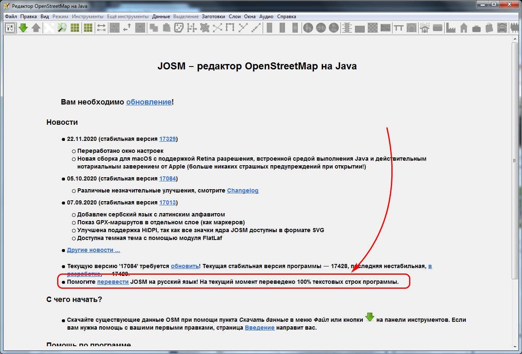Click the dice-shaped toolbar icon
This screenshot has width=522, height=354.
tap(179, 28)
